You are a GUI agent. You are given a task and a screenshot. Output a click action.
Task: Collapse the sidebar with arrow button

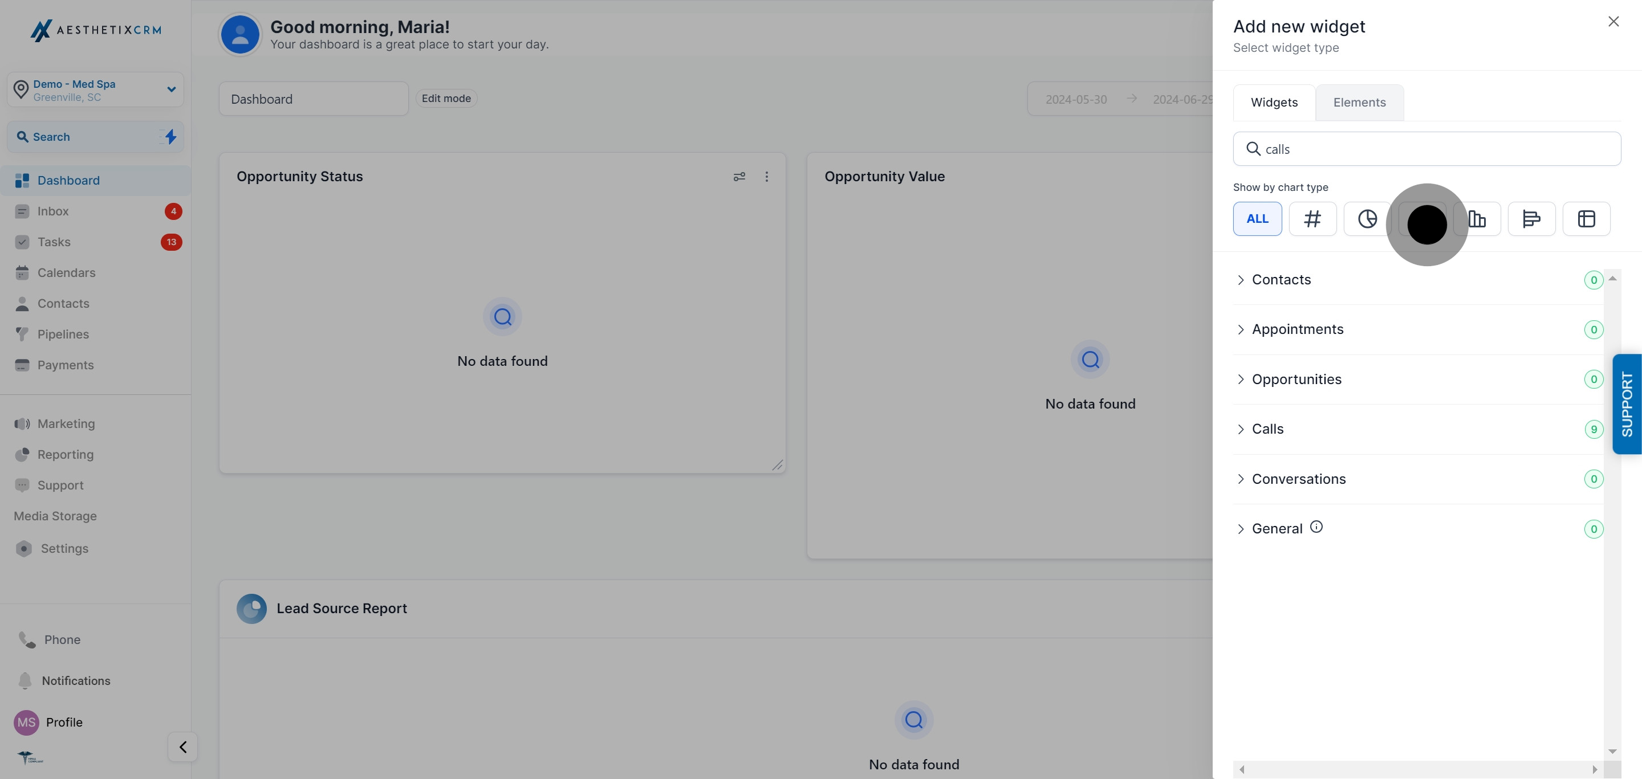click(x=183, y=747)
